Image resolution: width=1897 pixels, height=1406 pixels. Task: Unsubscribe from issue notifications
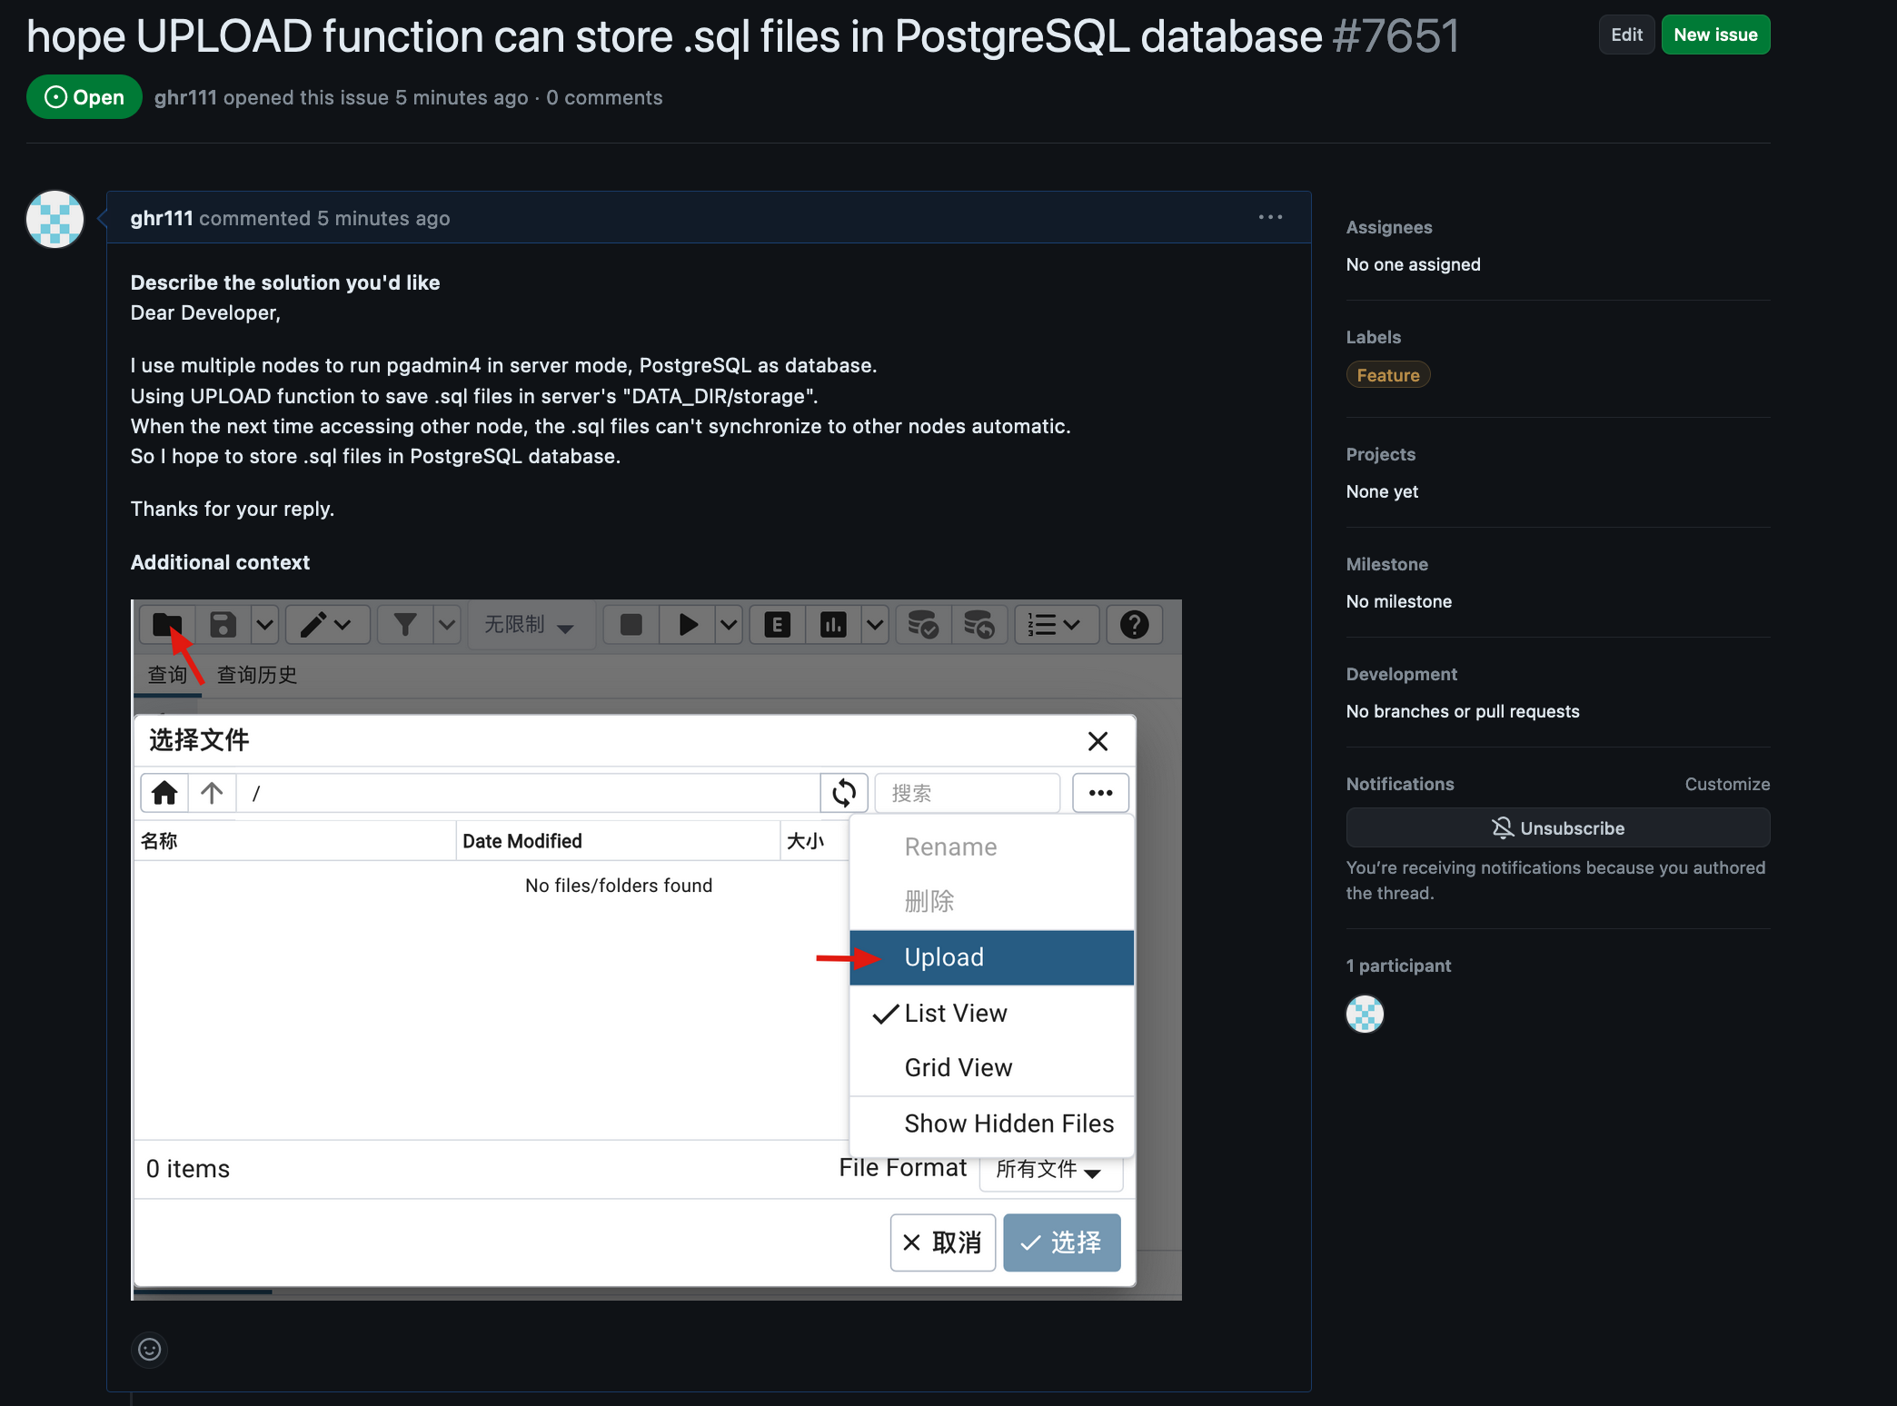1557,827
